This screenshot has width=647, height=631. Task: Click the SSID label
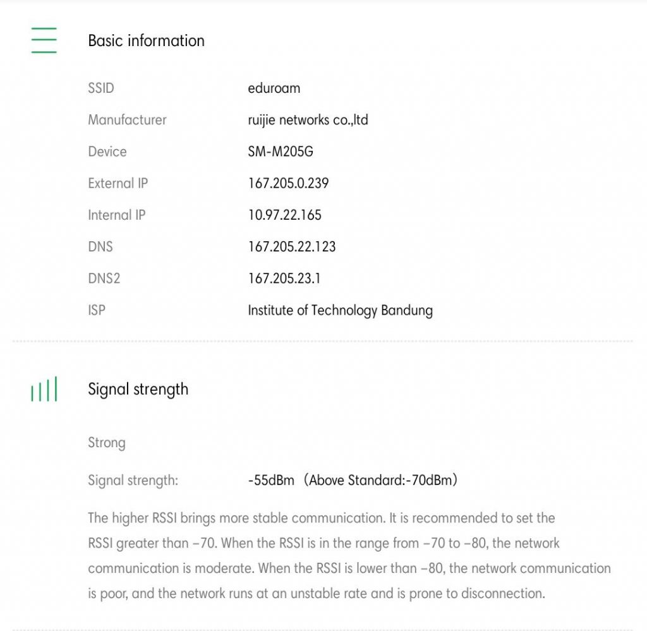point(101,88)
